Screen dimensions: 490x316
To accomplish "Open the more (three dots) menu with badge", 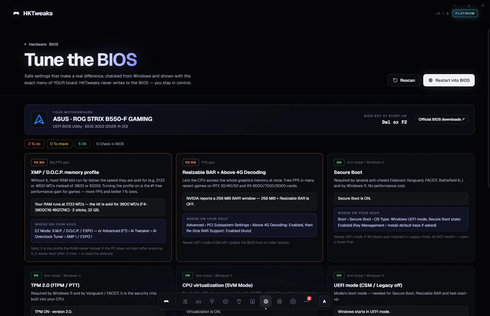I will coord(307,301).
